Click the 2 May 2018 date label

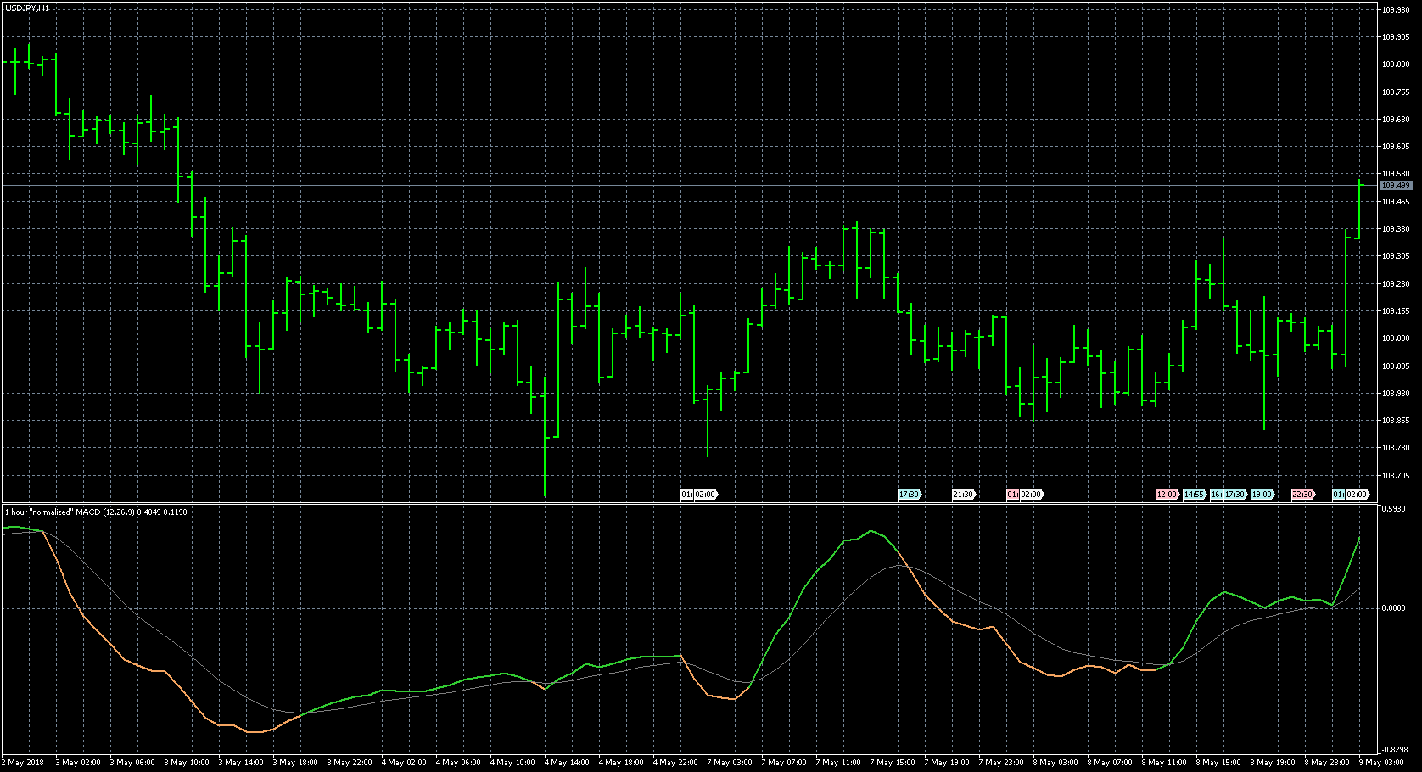pos(25,763)
